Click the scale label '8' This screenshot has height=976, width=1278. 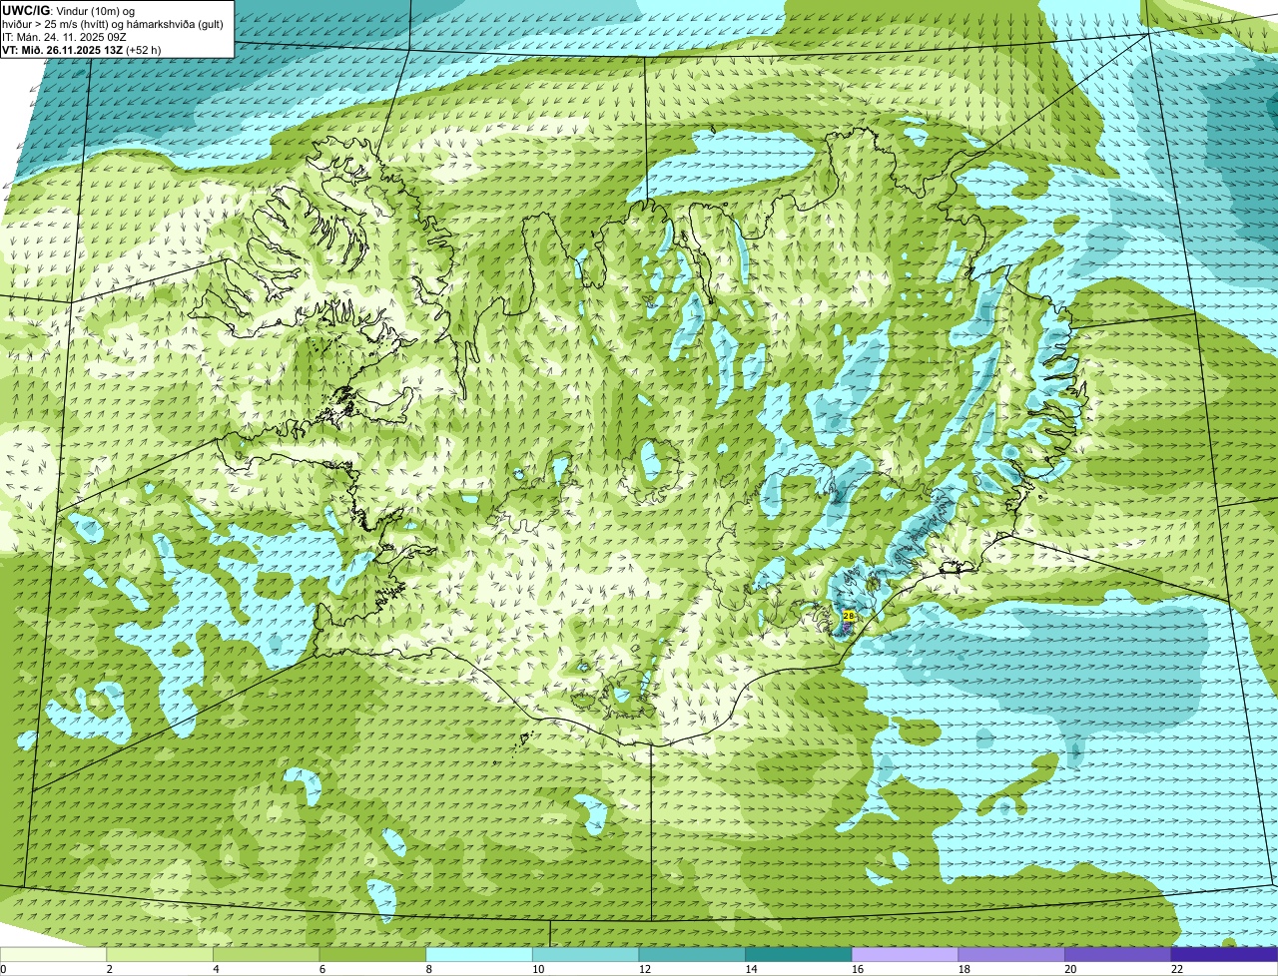click(429, 969)
